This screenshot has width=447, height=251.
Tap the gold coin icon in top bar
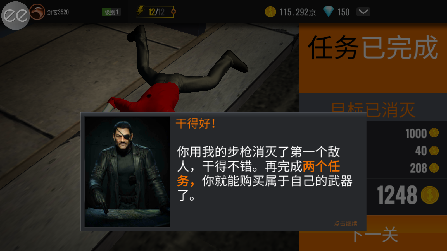270,12
